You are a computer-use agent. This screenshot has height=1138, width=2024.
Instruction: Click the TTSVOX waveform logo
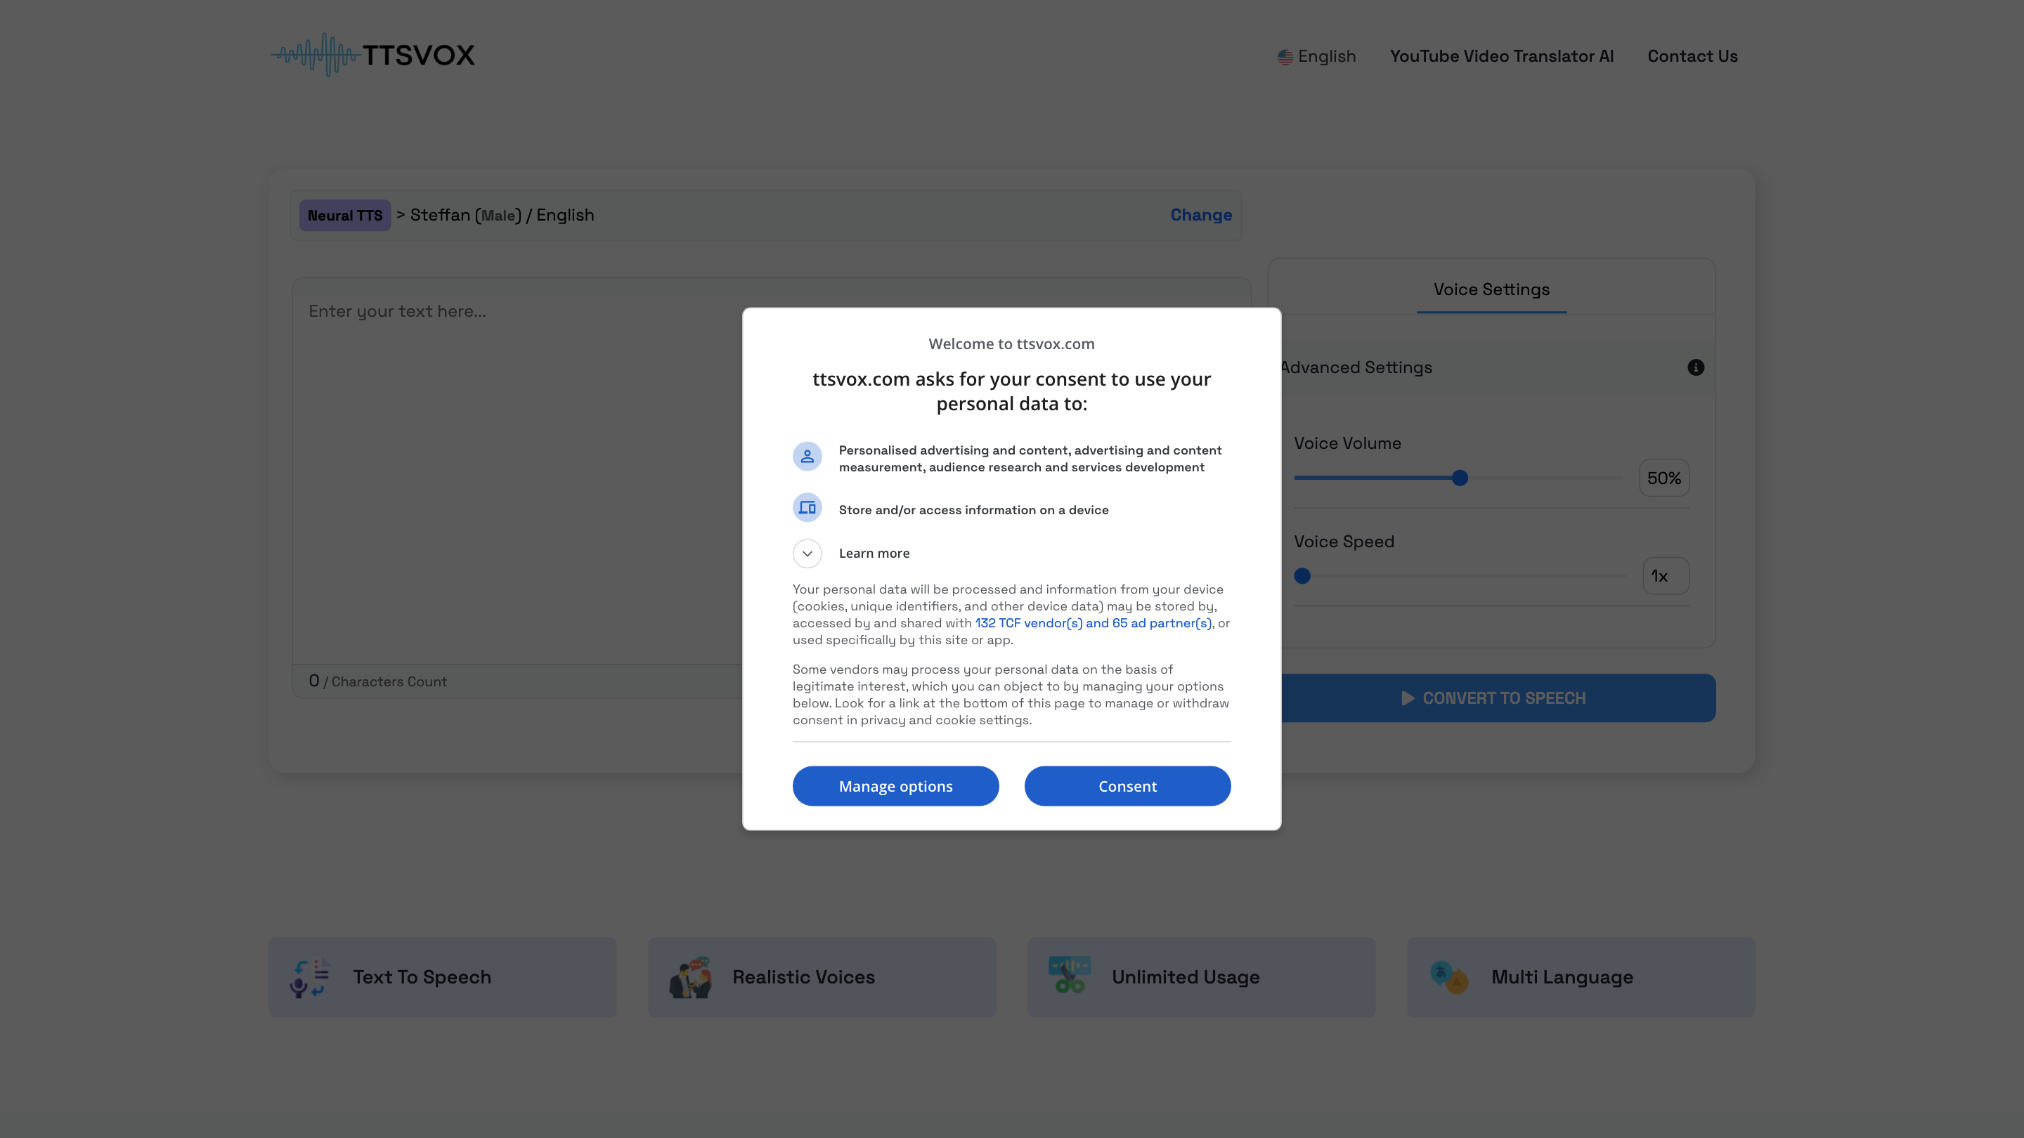point(372,55)
